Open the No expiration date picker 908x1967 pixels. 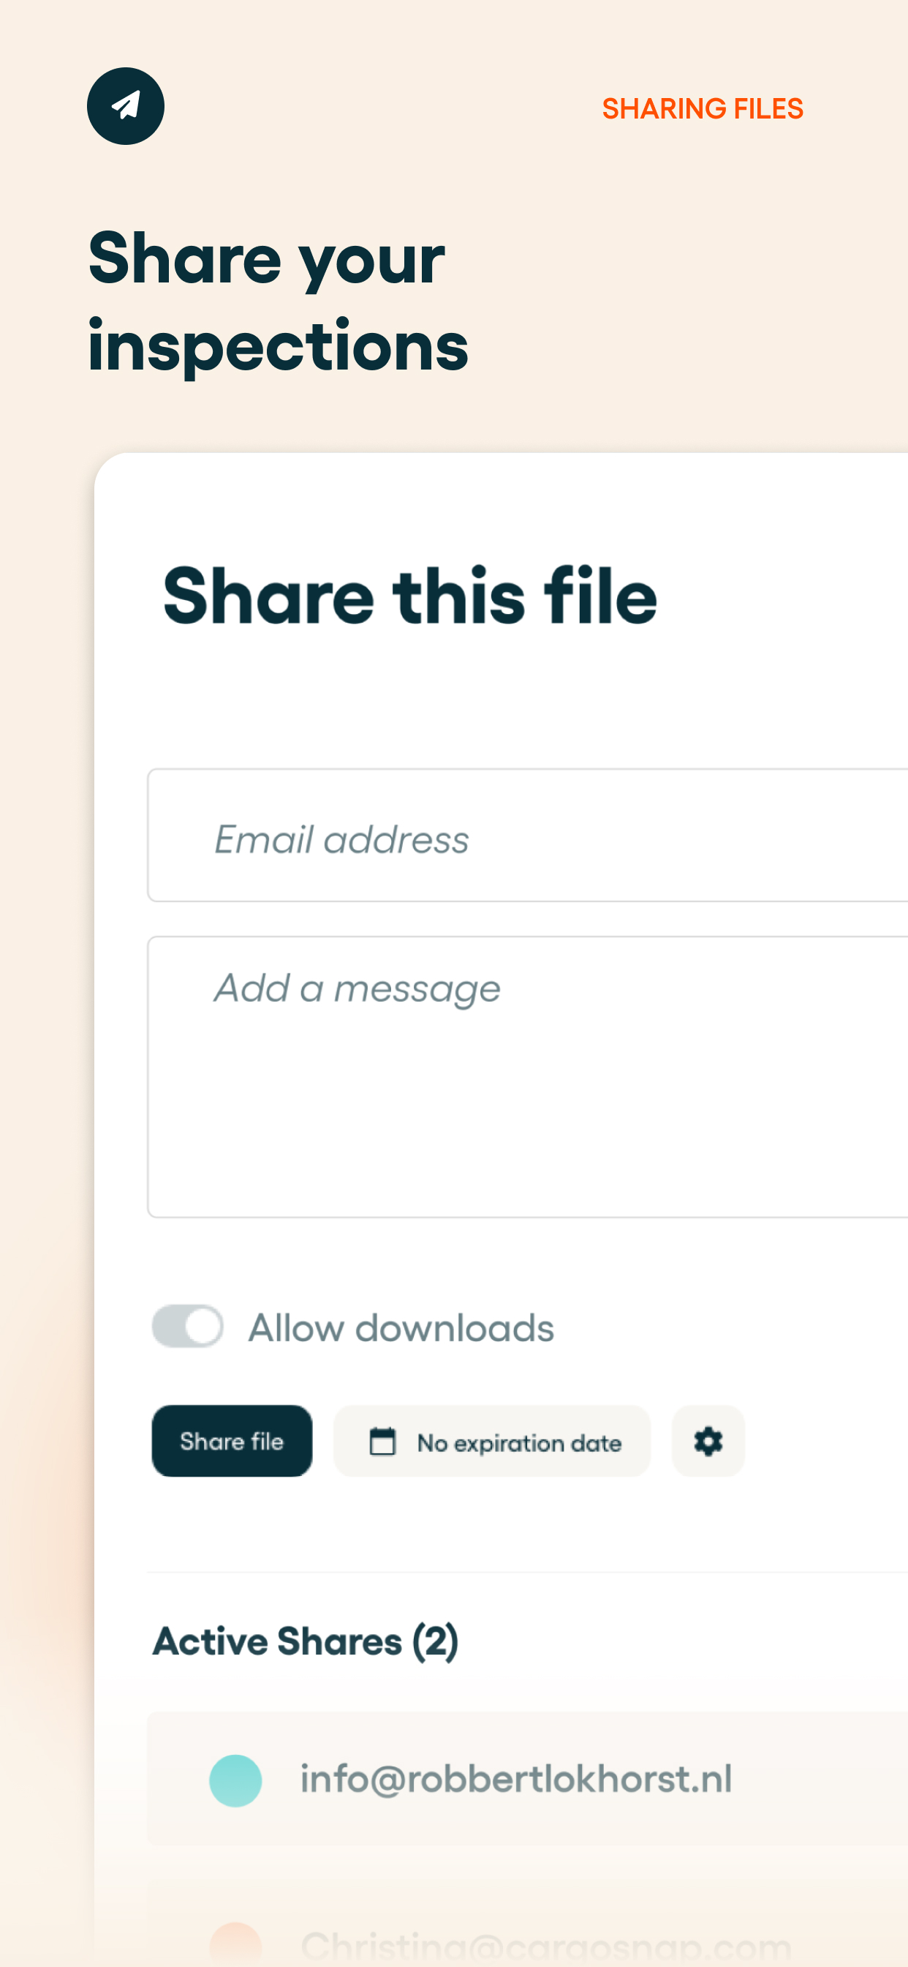click(492, 1441)
